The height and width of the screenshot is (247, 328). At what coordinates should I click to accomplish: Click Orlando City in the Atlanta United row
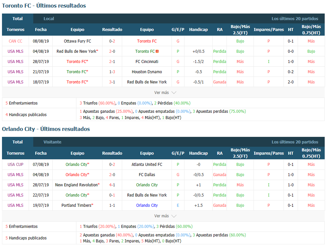(x=76, y=165)
